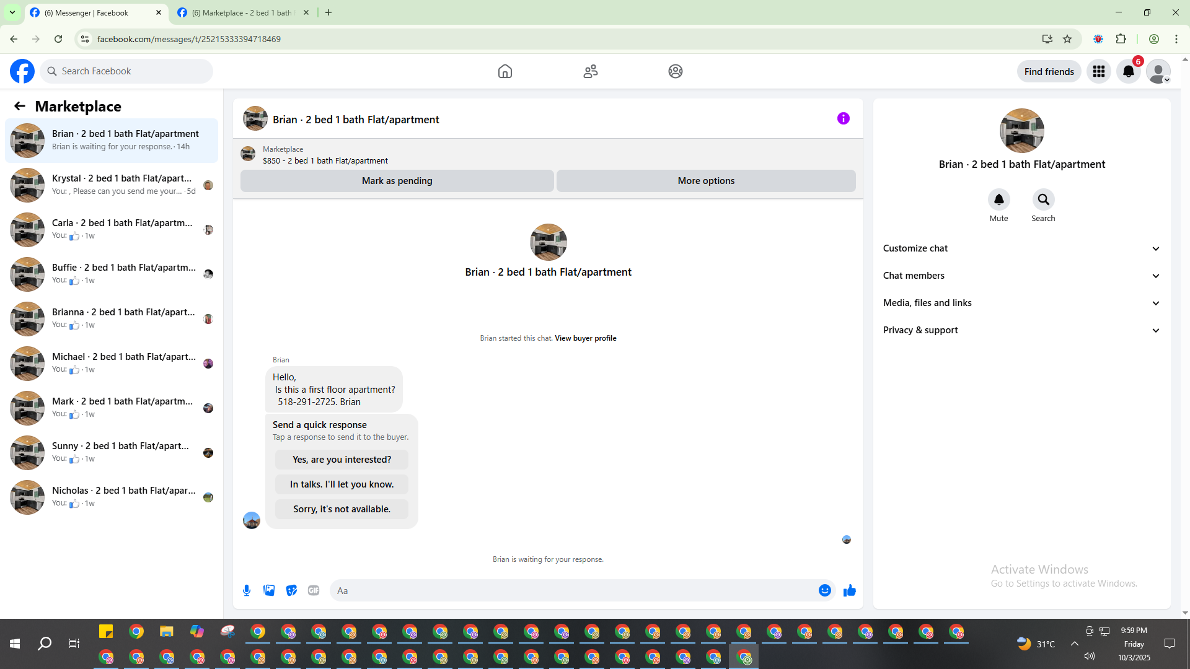Open the listing photo in the right panel

click(x=1022, y=131)
